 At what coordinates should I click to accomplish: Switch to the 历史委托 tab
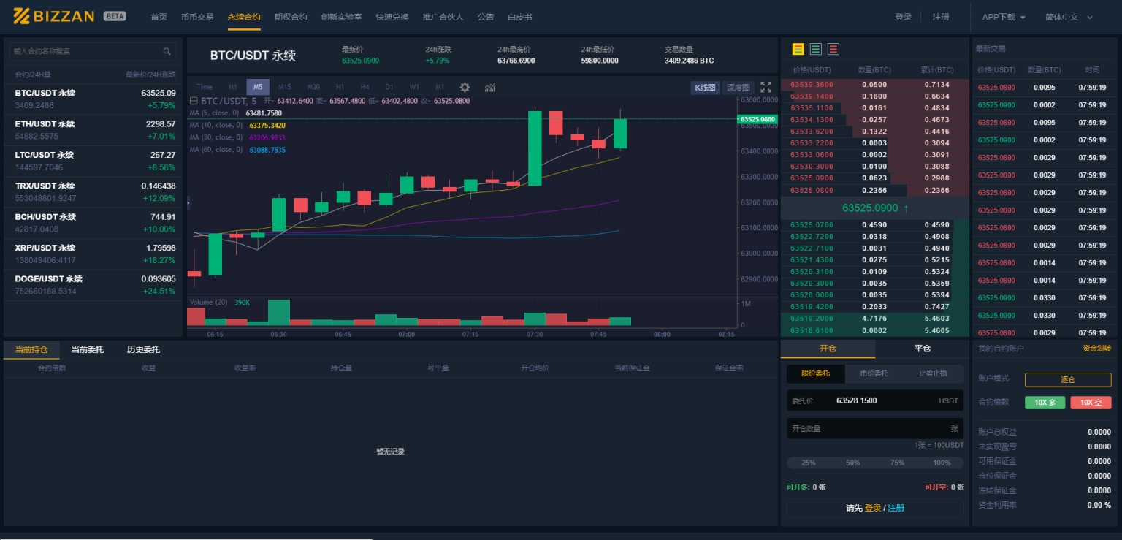pyautogui.click(x=143, y=349)
